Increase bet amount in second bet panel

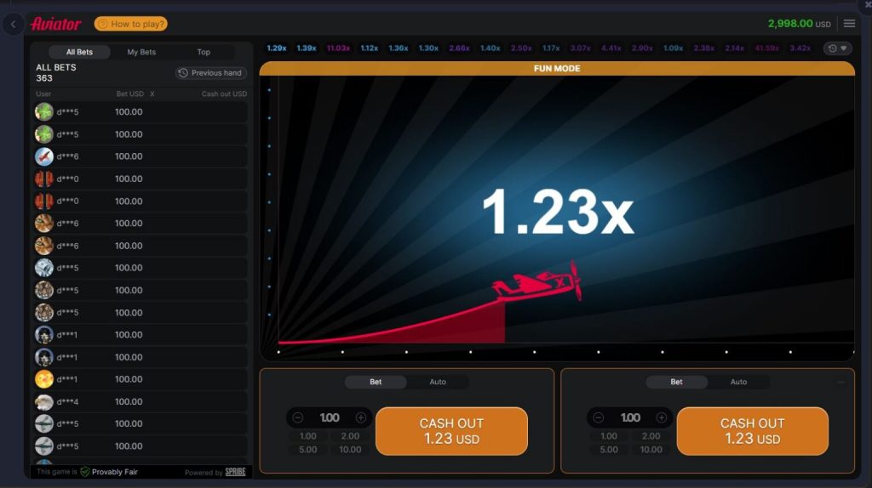click(661, 417)
